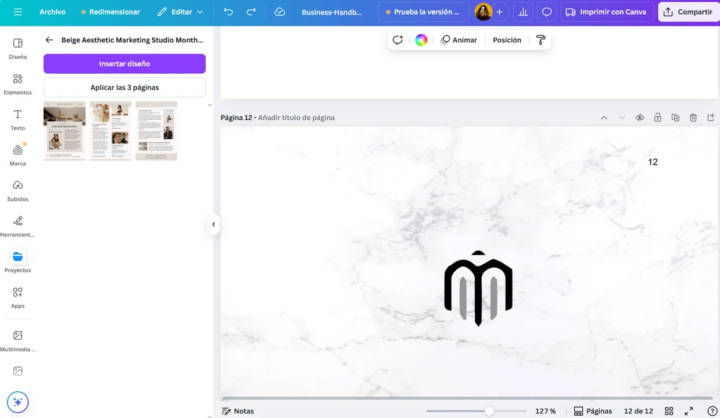Click Imprimir con Canva button
Image resolution: width=720 pixels, height=418 pixels.
point(607,12)
